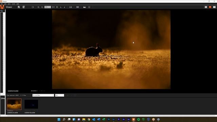The height and width of the screenshot is (122, 217).
Task: Open Premiere Pro from the taskbar
Action: [119, 119]
